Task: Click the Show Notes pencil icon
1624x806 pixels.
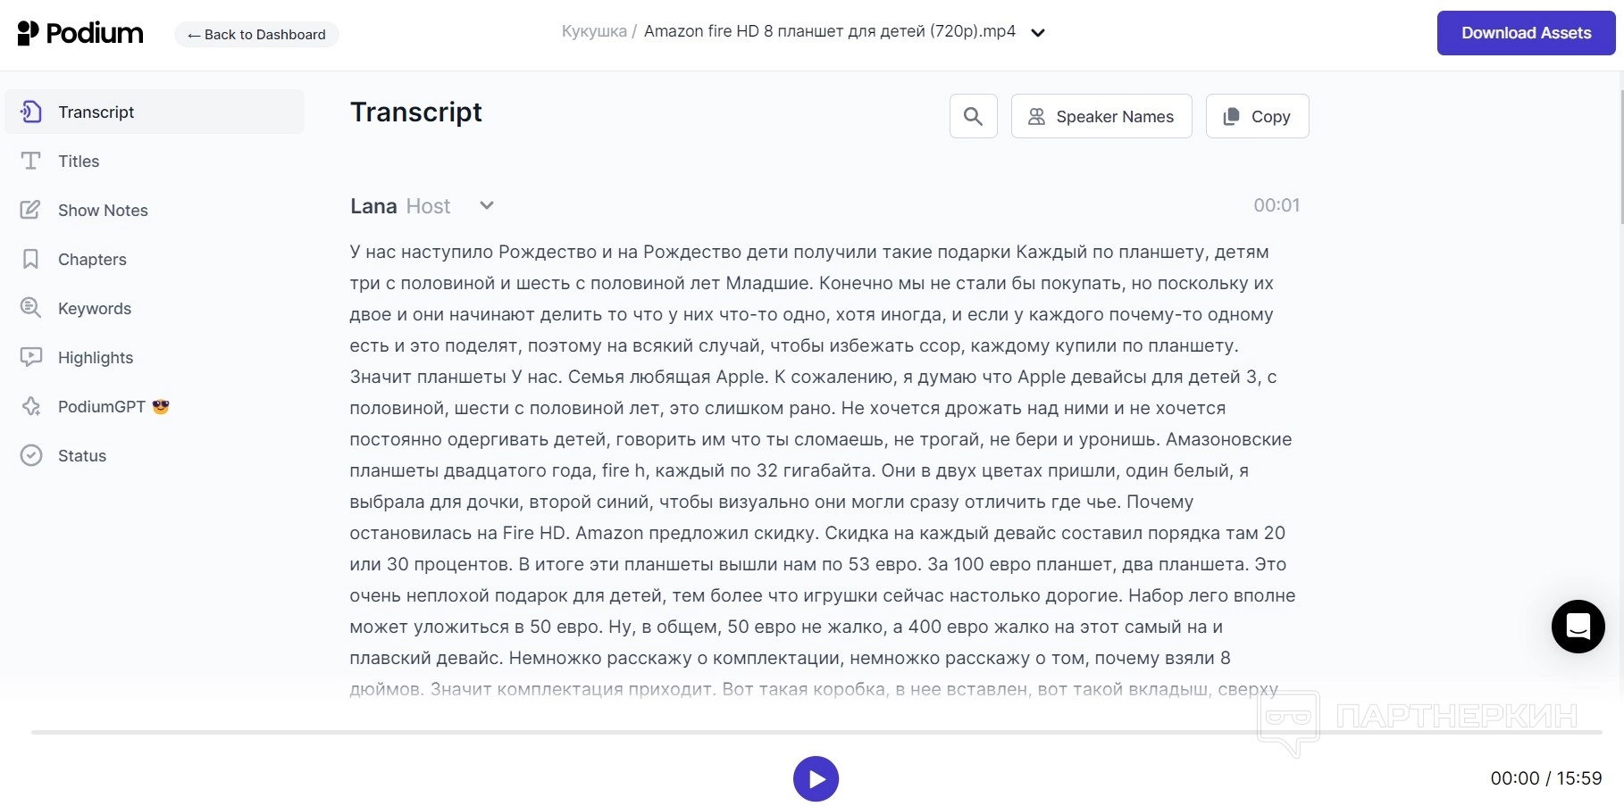Action: [x=31, y=210]
